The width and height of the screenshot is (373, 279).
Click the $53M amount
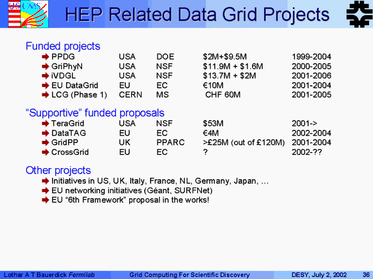[x=213, y=124]
